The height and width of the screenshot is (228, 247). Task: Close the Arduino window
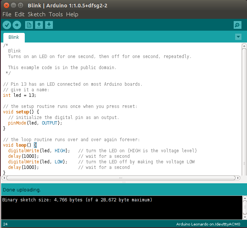point(6,6)
